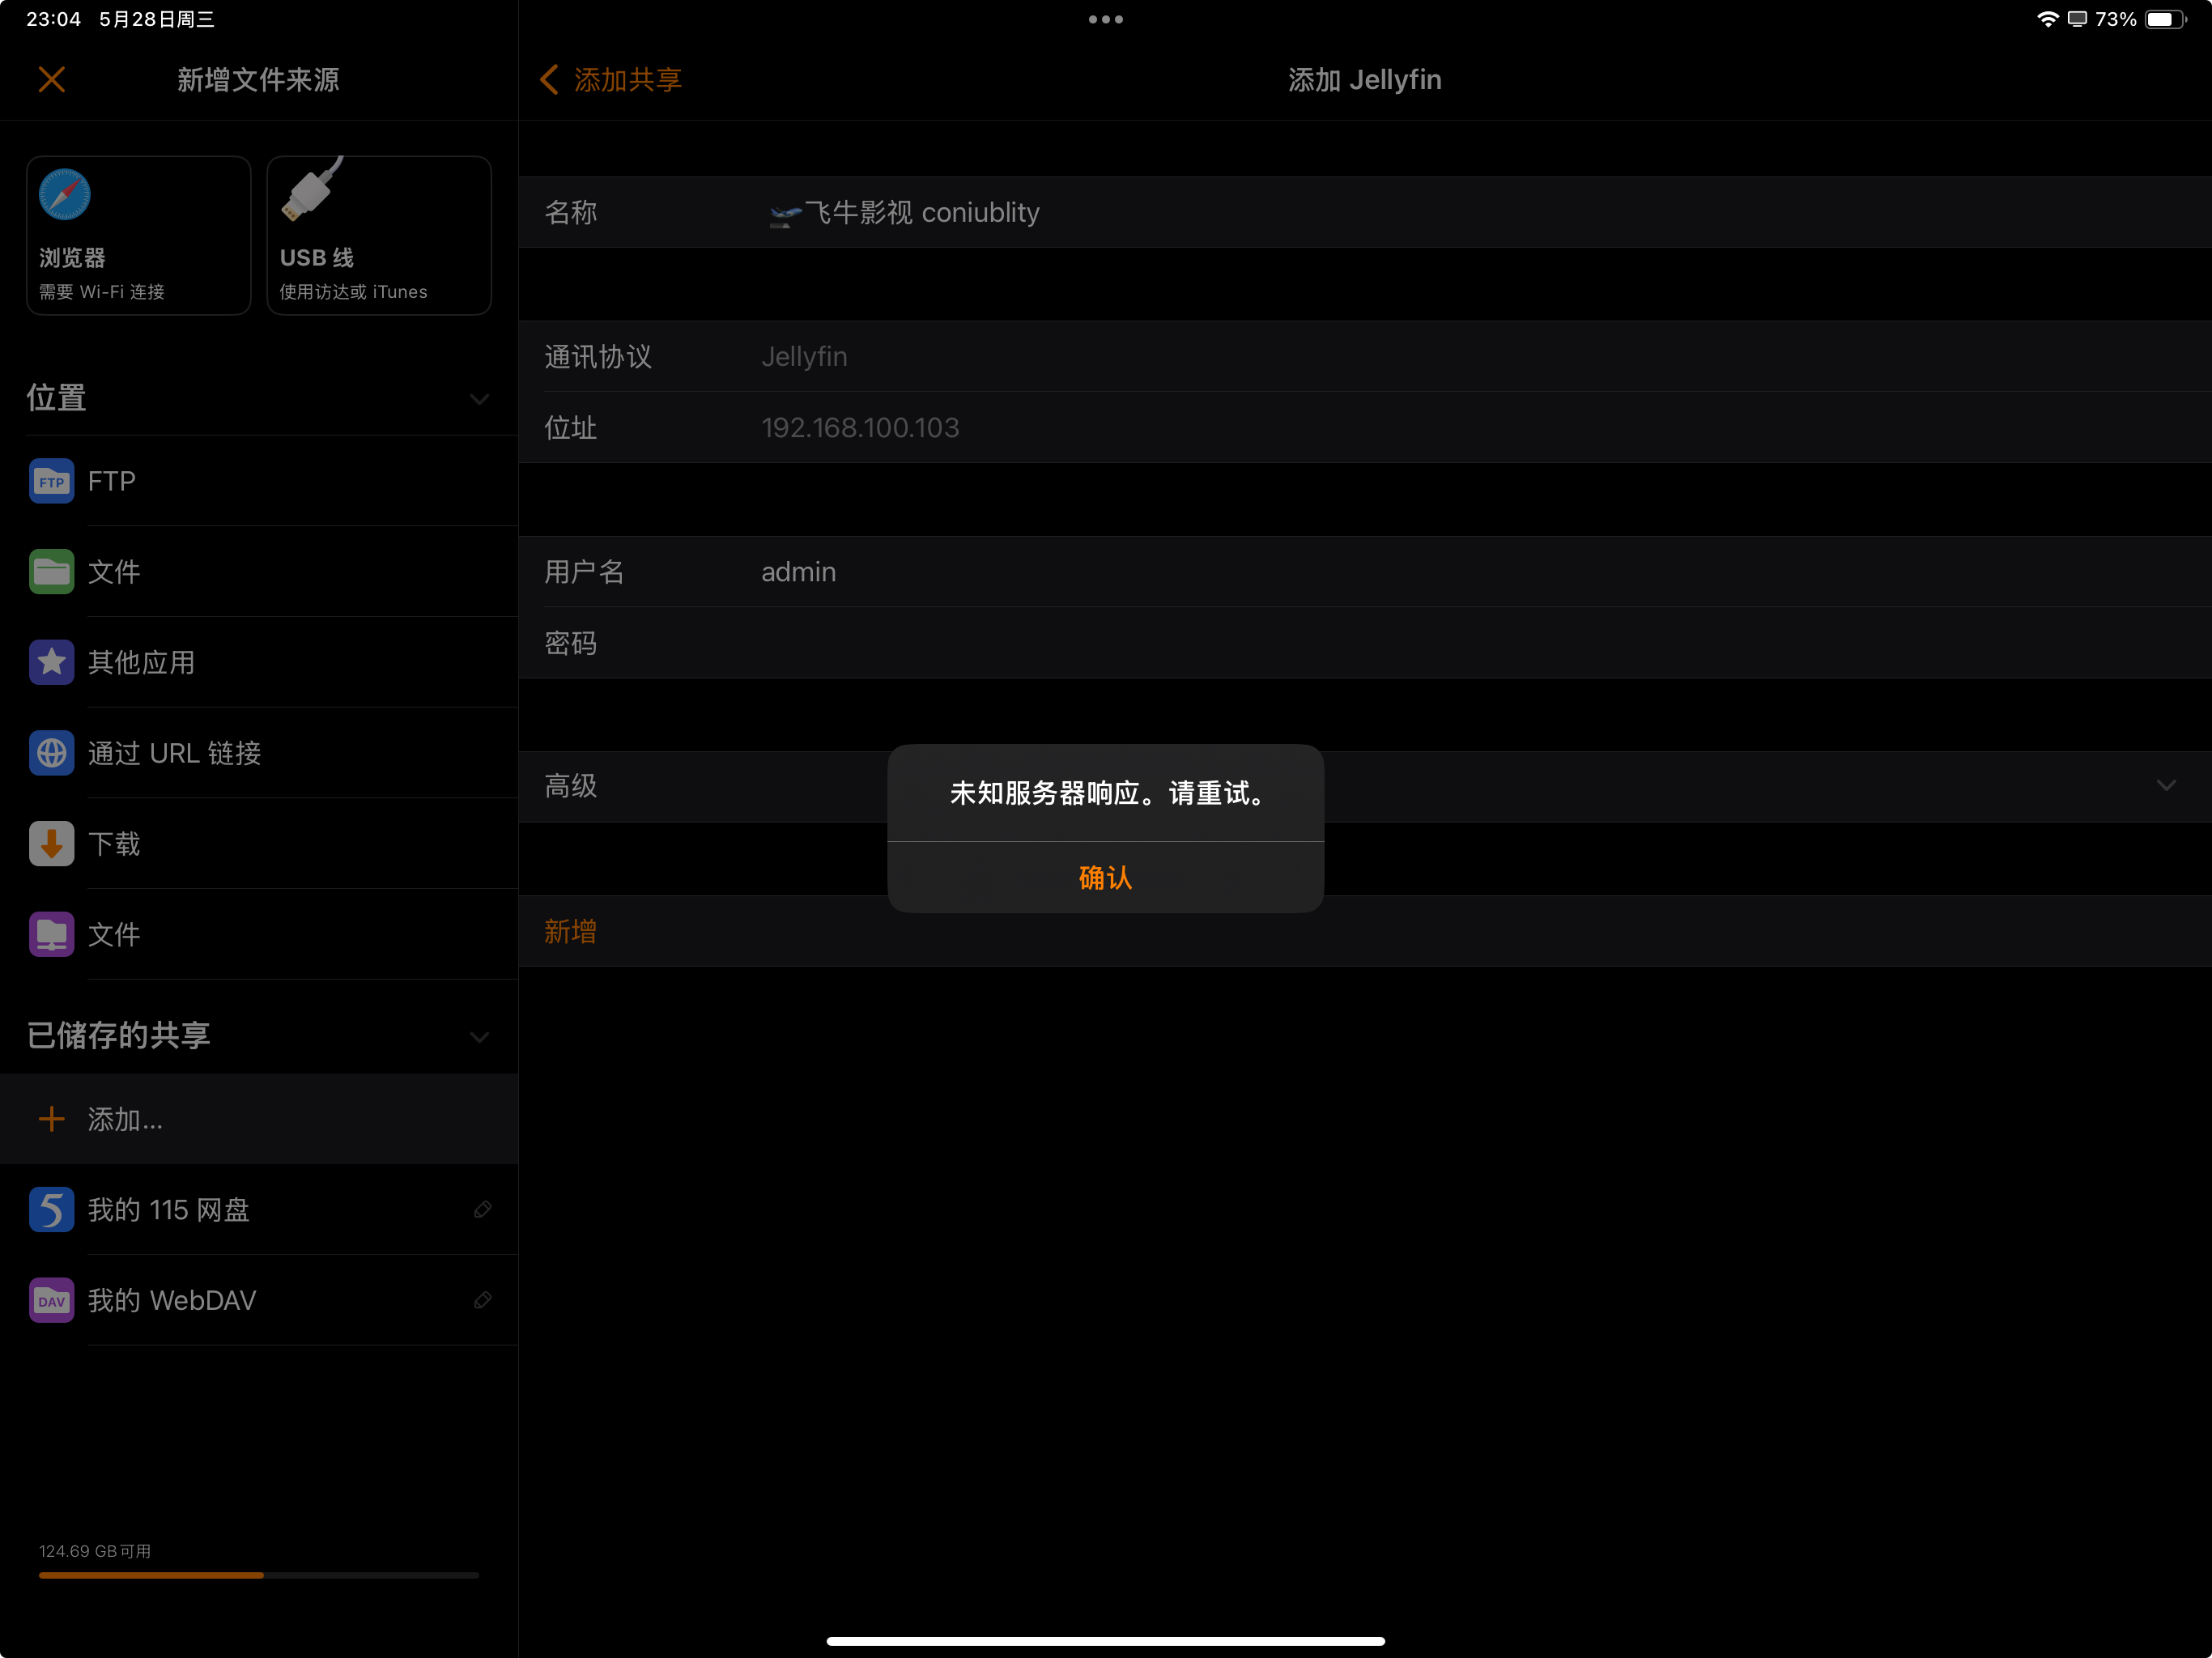Open the USB 线 transfer card

click(x=379, y=235)
